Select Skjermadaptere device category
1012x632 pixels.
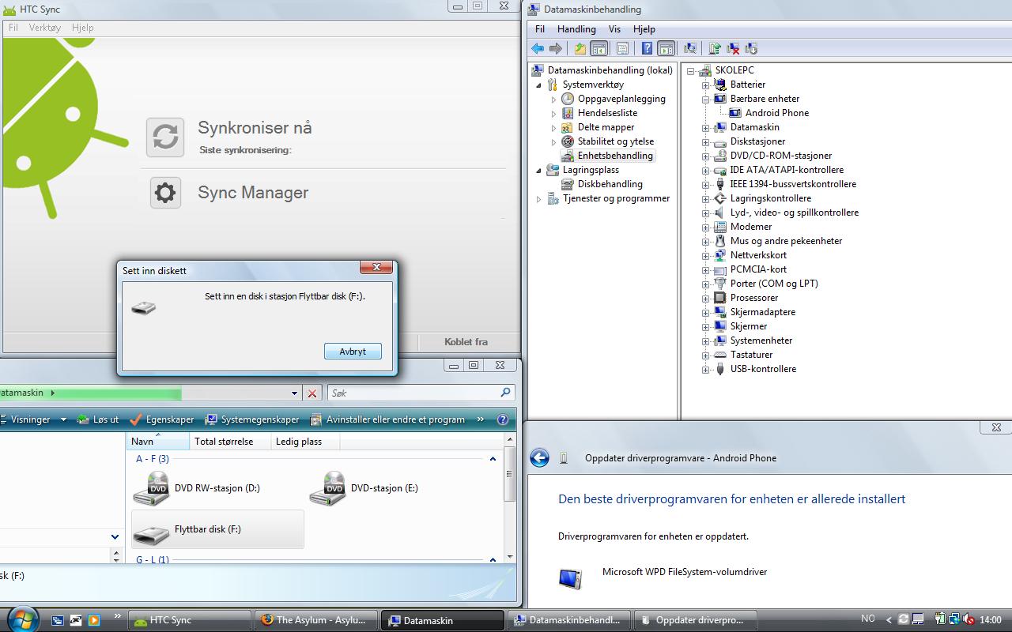762,312
